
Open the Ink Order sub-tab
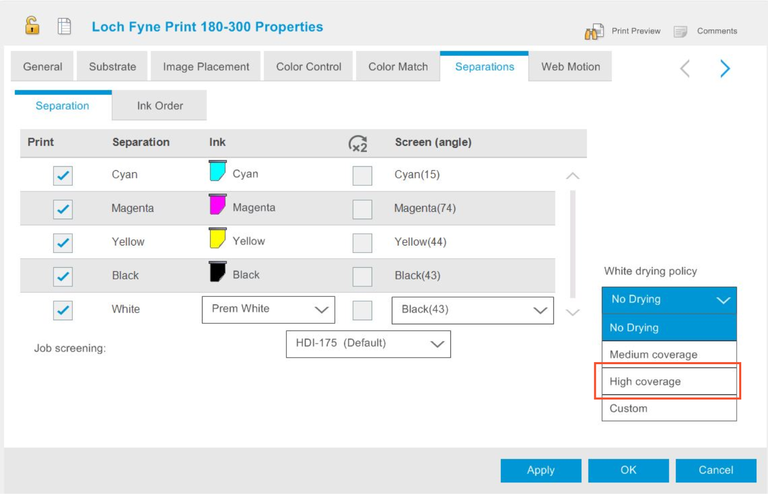tap(159, 106)
